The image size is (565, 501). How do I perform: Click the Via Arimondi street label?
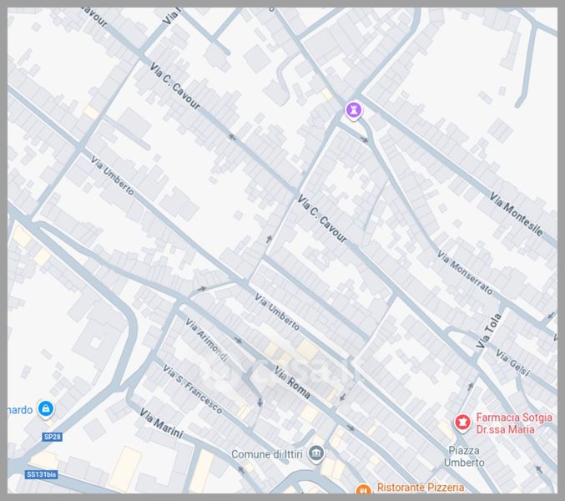point(205,342)
